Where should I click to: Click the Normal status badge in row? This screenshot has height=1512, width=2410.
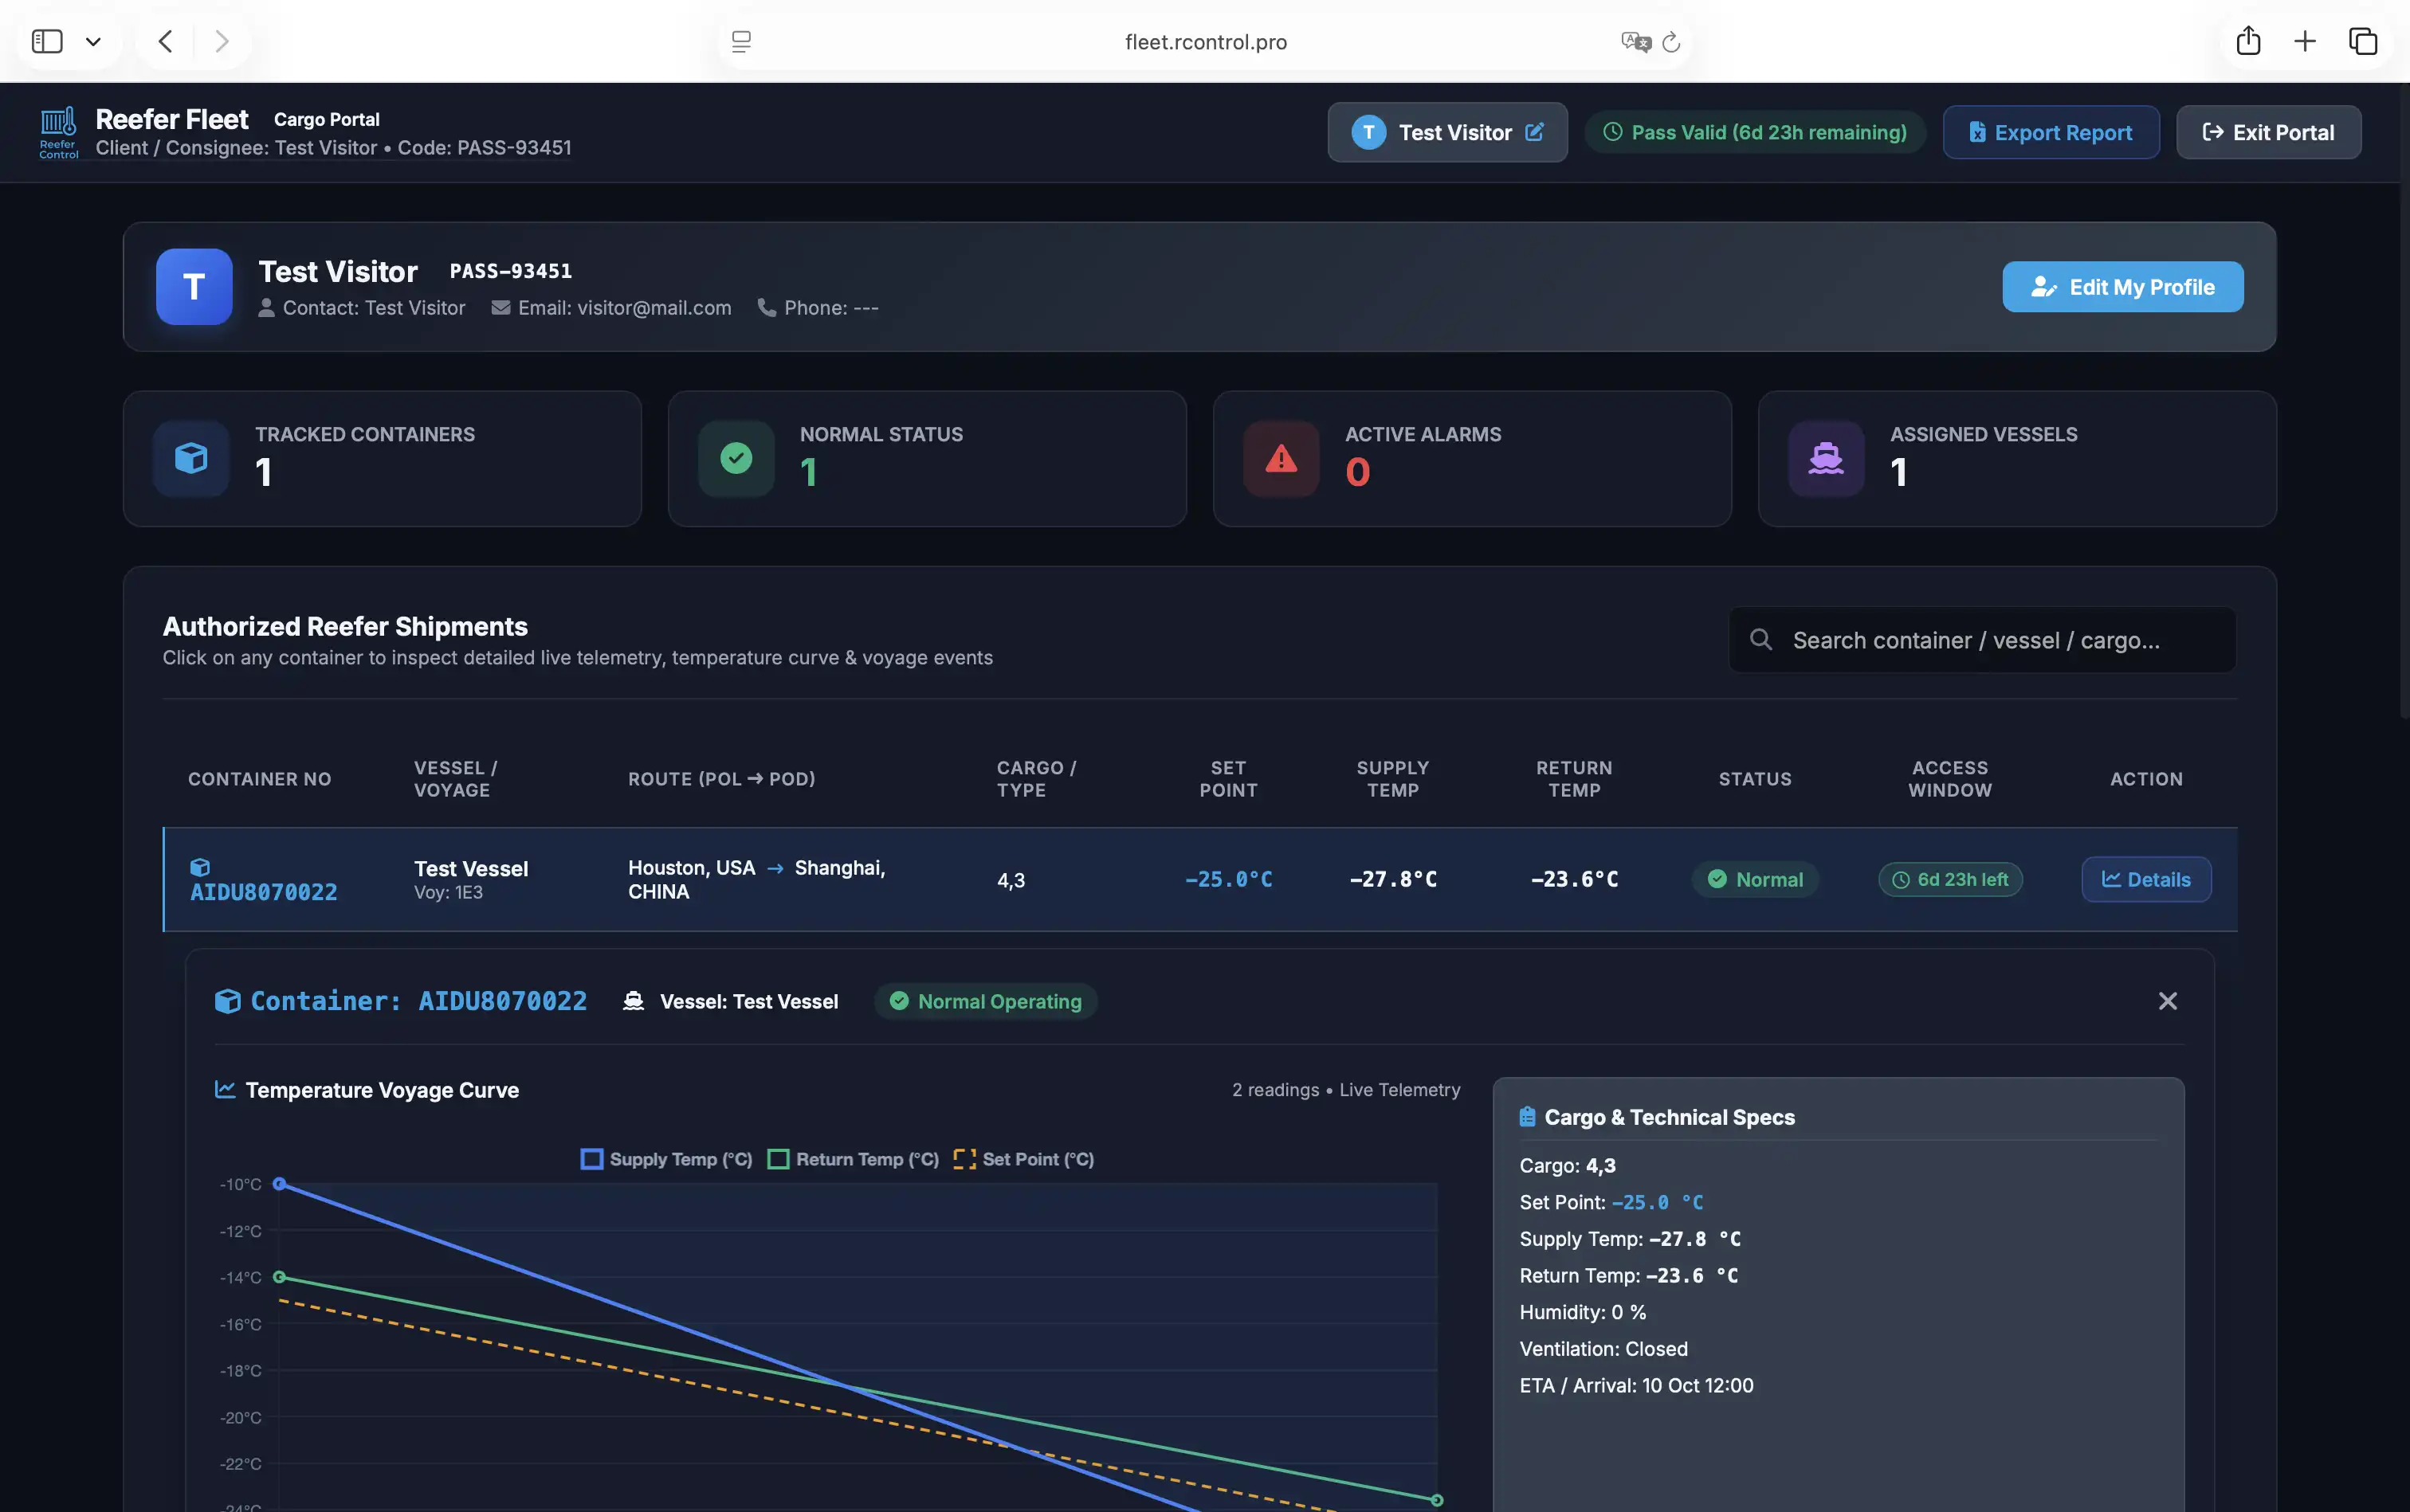(1755, 879)
